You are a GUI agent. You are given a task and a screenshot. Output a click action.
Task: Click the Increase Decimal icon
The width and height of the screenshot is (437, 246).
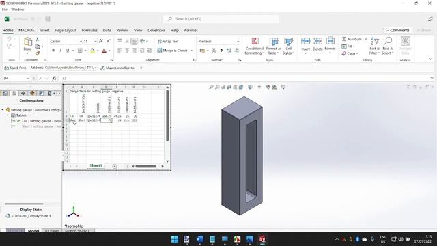pyautogui.click(x=229, y=51)
